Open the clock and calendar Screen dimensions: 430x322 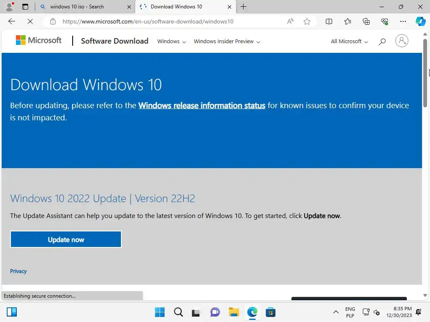[399, 312]
